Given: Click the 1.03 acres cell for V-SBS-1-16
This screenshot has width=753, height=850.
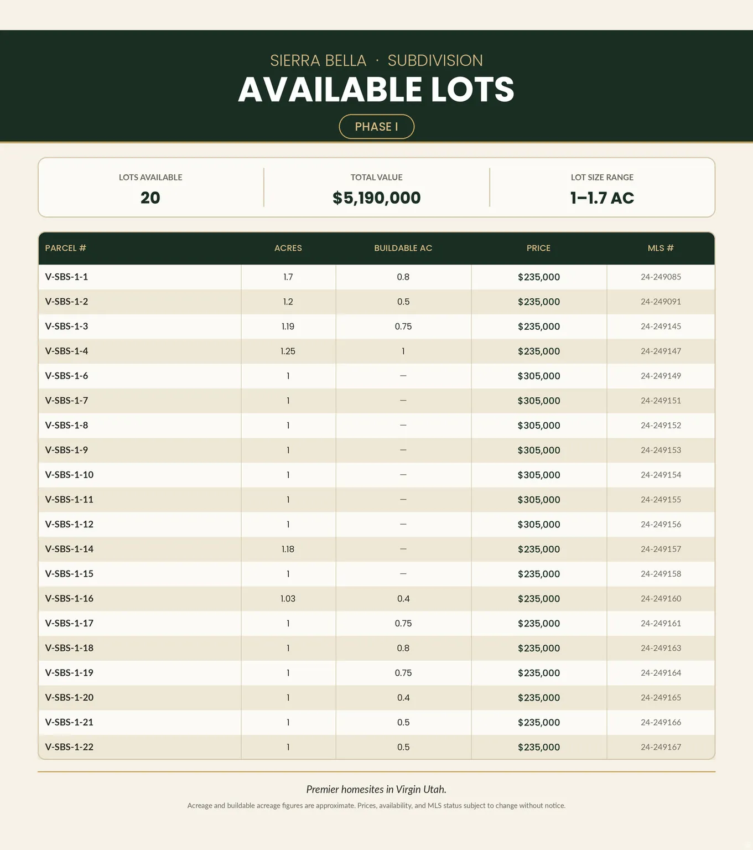Looking at the screenshot, I should [x=288, y=599].
